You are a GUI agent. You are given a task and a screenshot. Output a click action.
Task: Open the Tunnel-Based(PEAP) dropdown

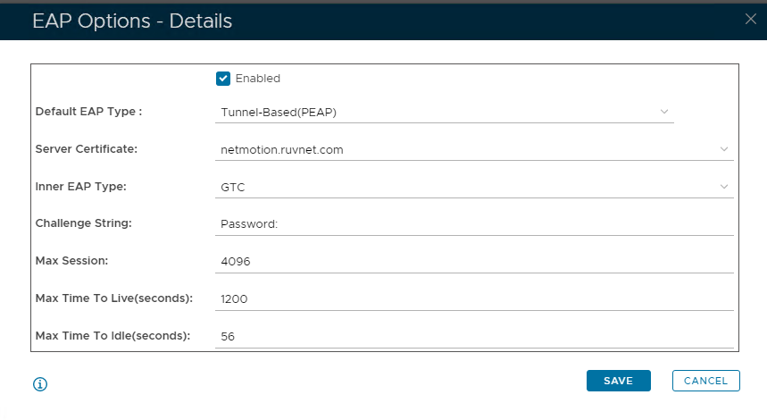coord(442,113)
